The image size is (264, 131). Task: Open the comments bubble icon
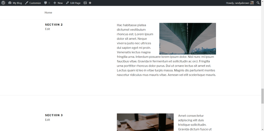(46, 3)
